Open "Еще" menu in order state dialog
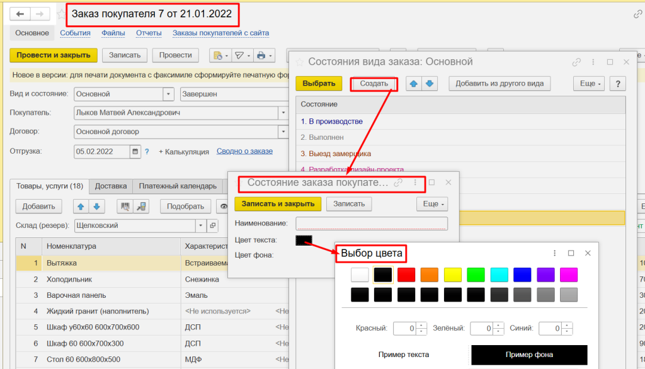The width and height of the screenshot is (645, 369). pyautogui.click(x=433, y=204)
